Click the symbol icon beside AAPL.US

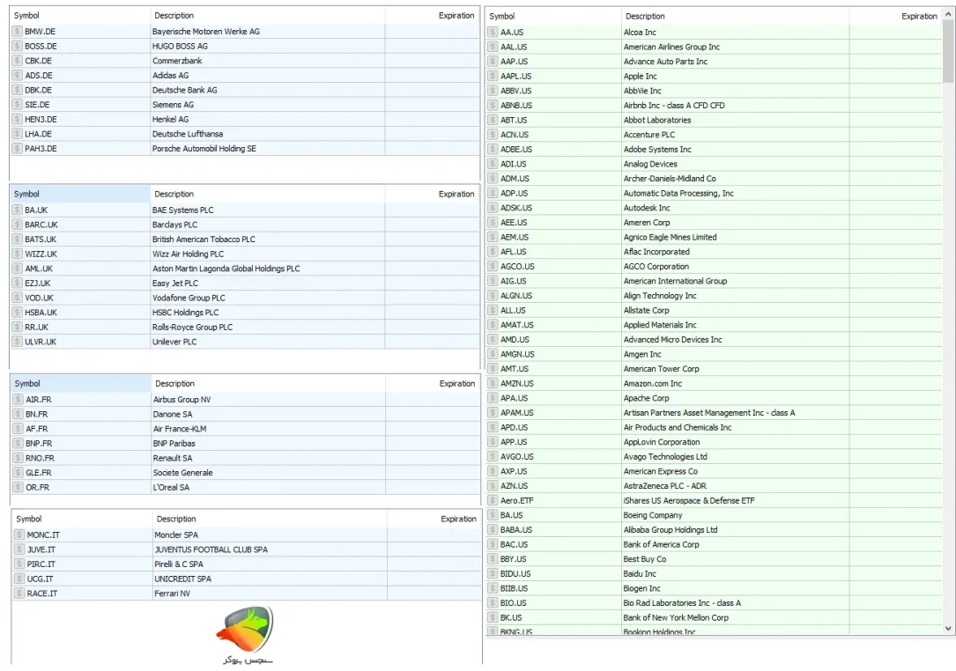pos(493,76)
